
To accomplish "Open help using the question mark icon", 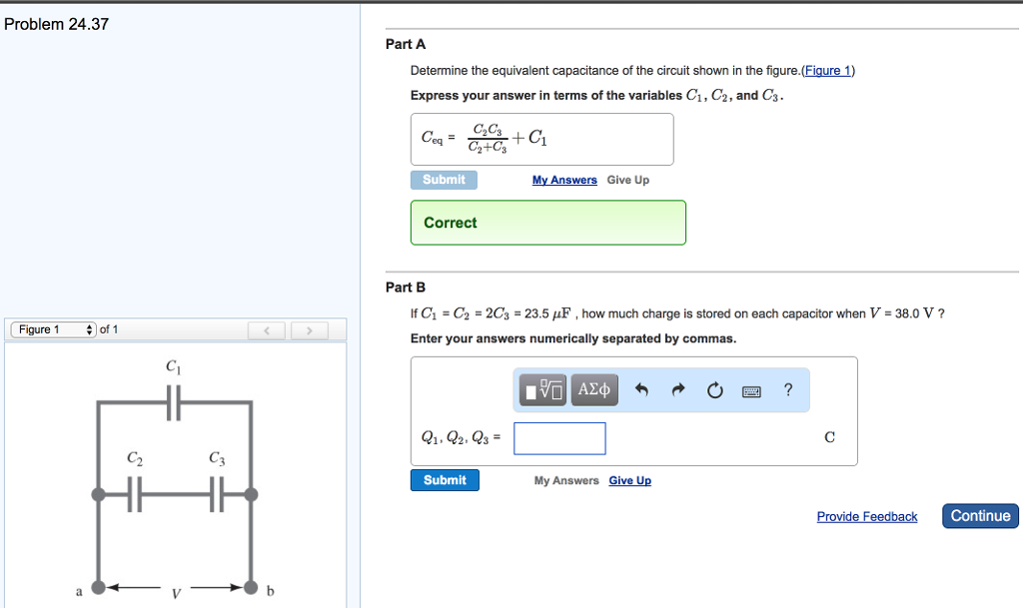I will pos(788,390).
